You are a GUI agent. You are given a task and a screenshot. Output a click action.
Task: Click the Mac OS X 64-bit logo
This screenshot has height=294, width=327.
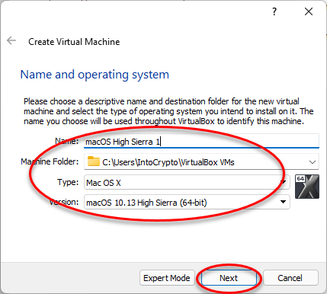click(x=307, y=187)
